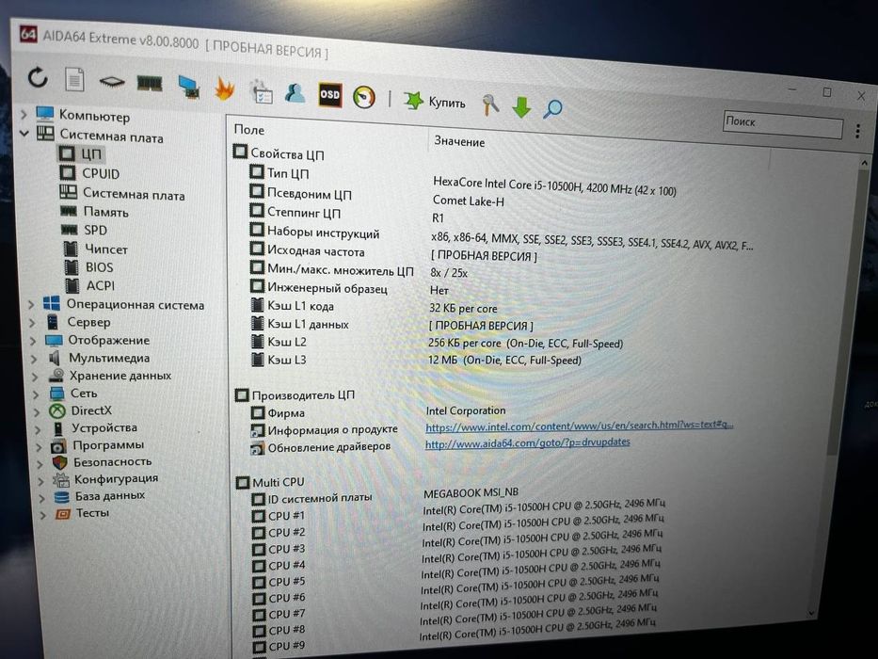Click the Comet Lake-H value
The image size is (878, 659).
tap(468, 201)
